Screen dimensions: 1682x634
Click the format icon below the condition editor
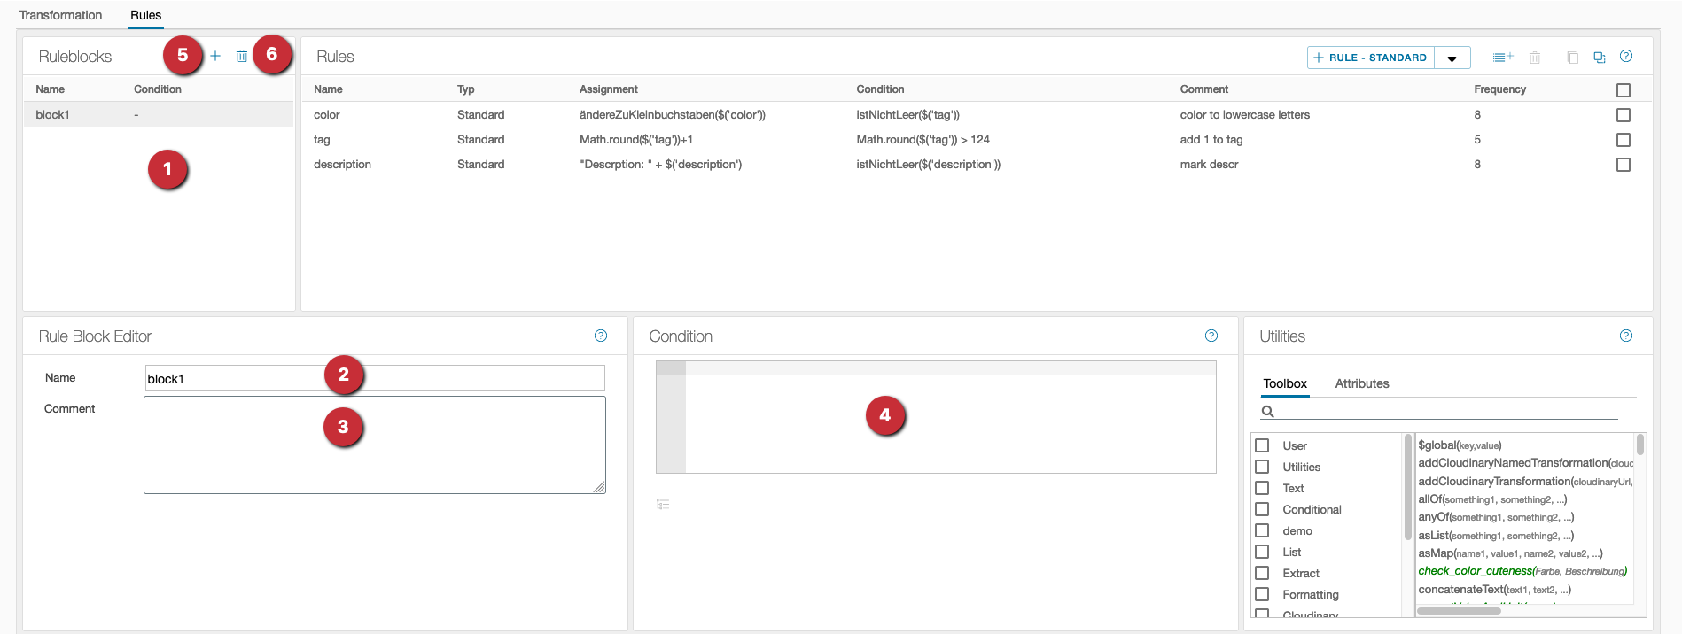663,504
